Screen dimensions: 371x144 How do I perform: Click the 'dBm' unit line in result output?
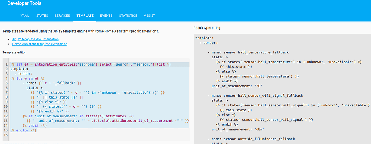[236, 129]
